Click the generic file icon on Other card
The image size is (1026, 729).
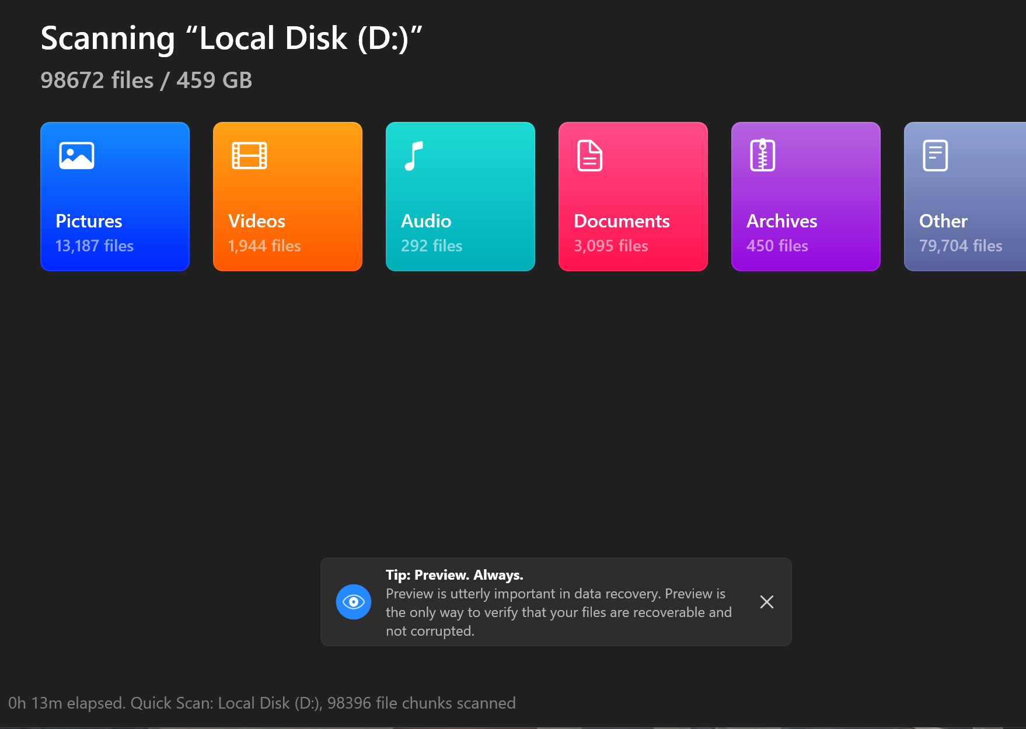click(x=935, y=156)
